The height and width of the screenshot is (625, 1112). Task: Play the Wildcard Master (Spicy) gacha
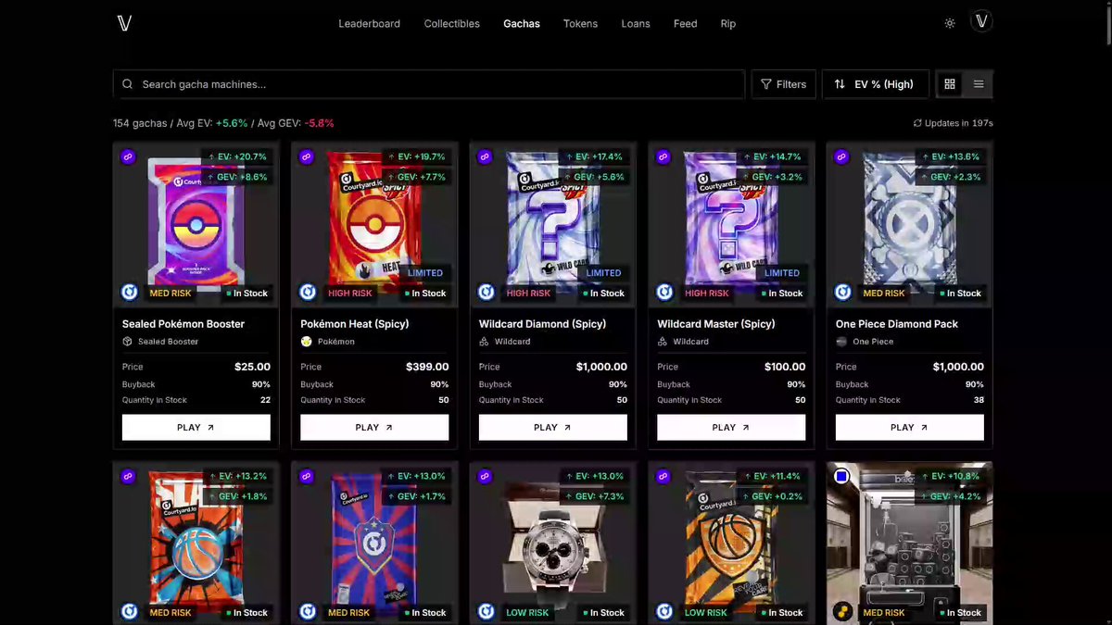[x=731, y=427]
